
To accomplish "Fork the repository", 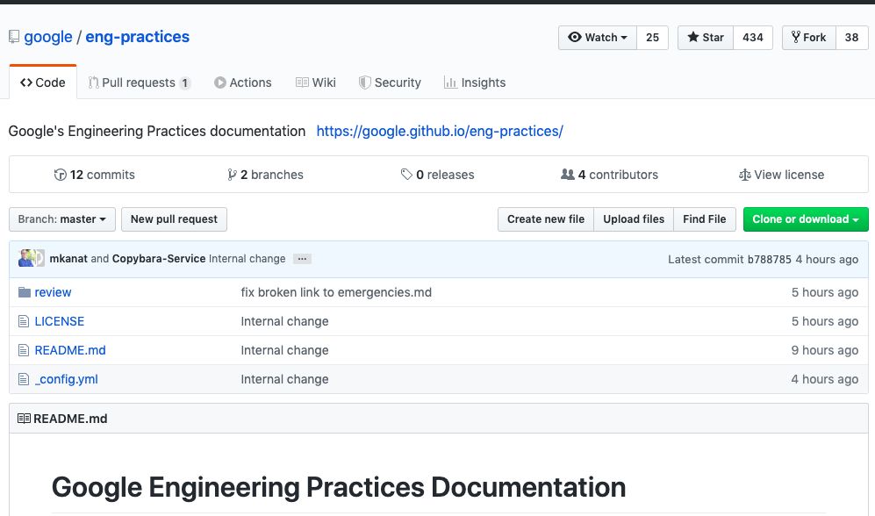I will click(x=808, y=38).
